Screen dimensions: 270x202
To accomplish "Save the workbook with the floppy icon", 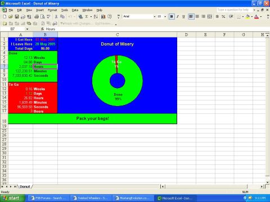I will [17, 17].
